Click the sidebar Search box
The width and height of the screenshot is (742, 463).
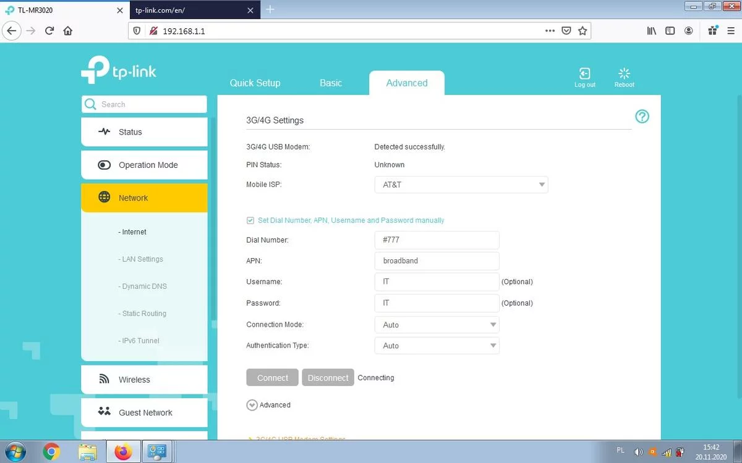(144, 104)
